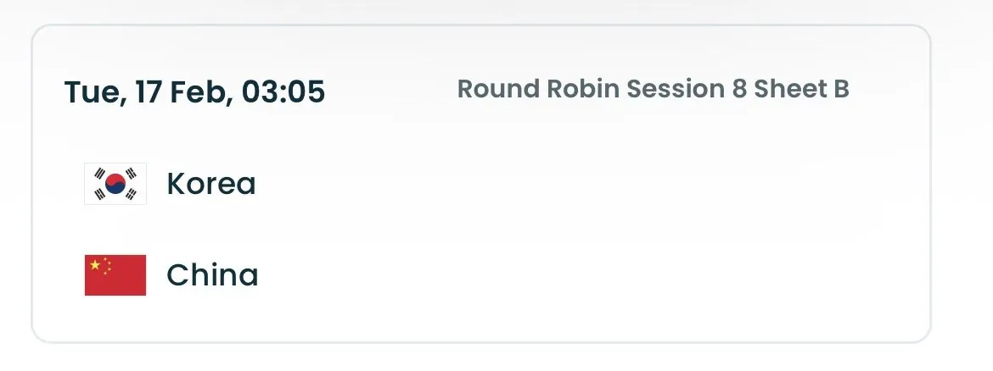Click the 03:05 start time
993x371 pixels.
pyautogui.click(x=283, y=91)
